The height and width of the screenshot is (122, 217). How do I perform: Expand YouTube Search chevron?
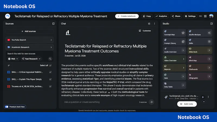click(51, 40)
